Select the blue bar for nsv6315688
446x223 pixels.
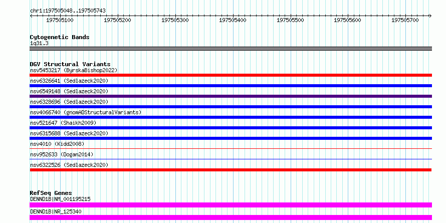coord(231,138)
